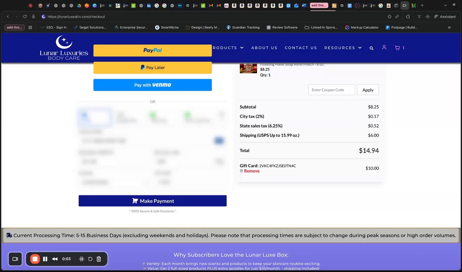The height and width of the screenshot is (272, 462).
Task: Reload the checkout page
Action: (x=25, y=17)
